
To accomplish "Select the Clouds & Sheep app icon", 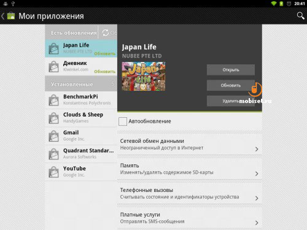I will (x=53, y=118).
